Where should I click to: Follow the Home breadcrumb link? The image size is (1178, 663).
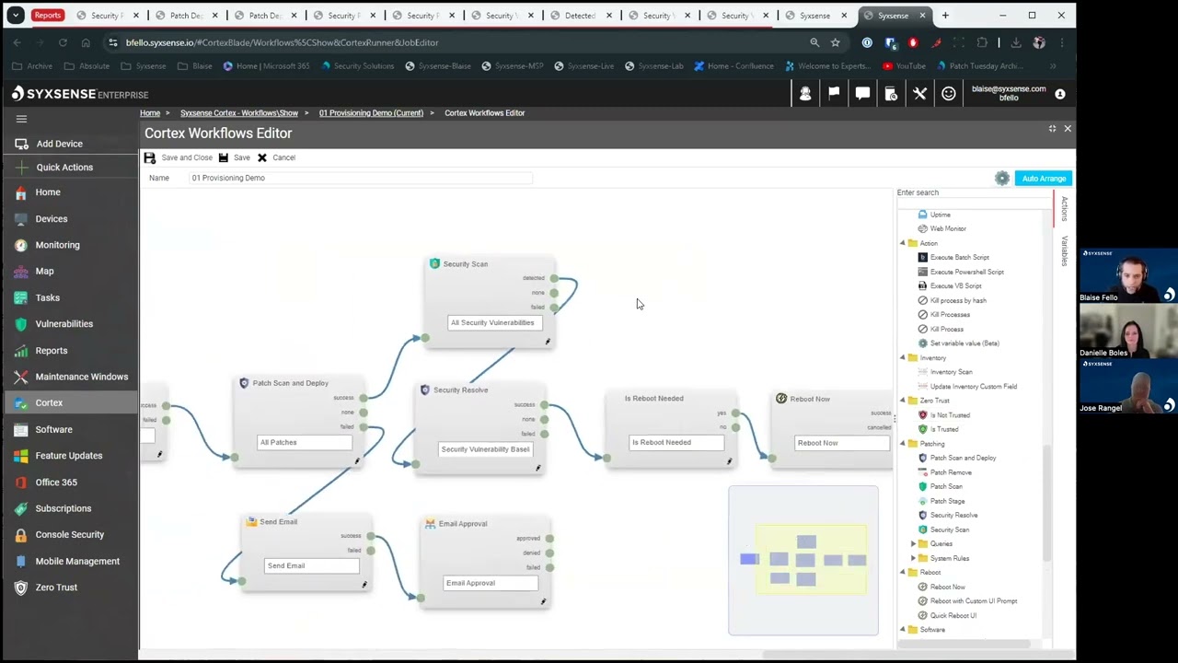tap(150, 113)
